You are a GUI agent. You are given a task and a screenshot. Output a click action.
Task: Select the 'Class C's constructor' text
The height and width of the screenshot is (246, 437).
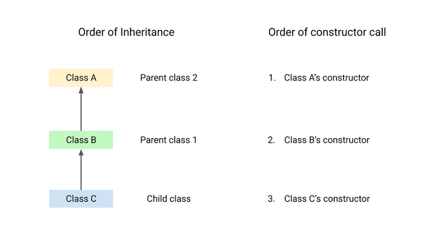pyautogui.click(x=326, y=199)
